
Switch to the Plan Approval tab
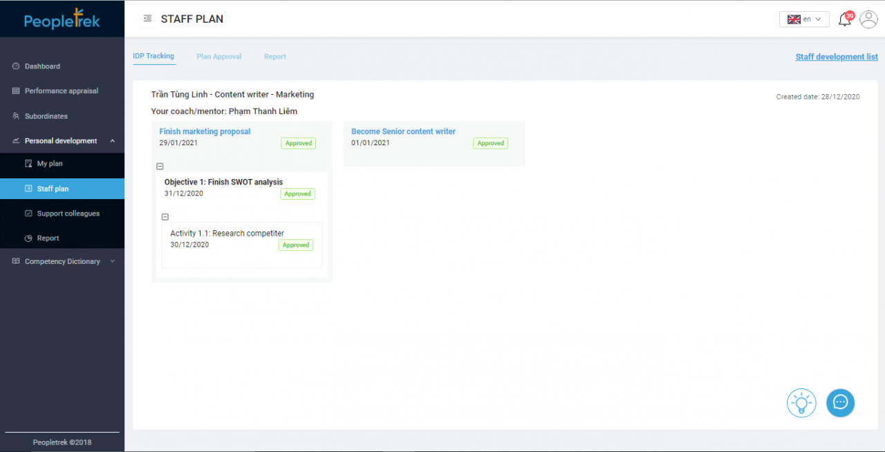pyautogui.click(x=219, y=56)
